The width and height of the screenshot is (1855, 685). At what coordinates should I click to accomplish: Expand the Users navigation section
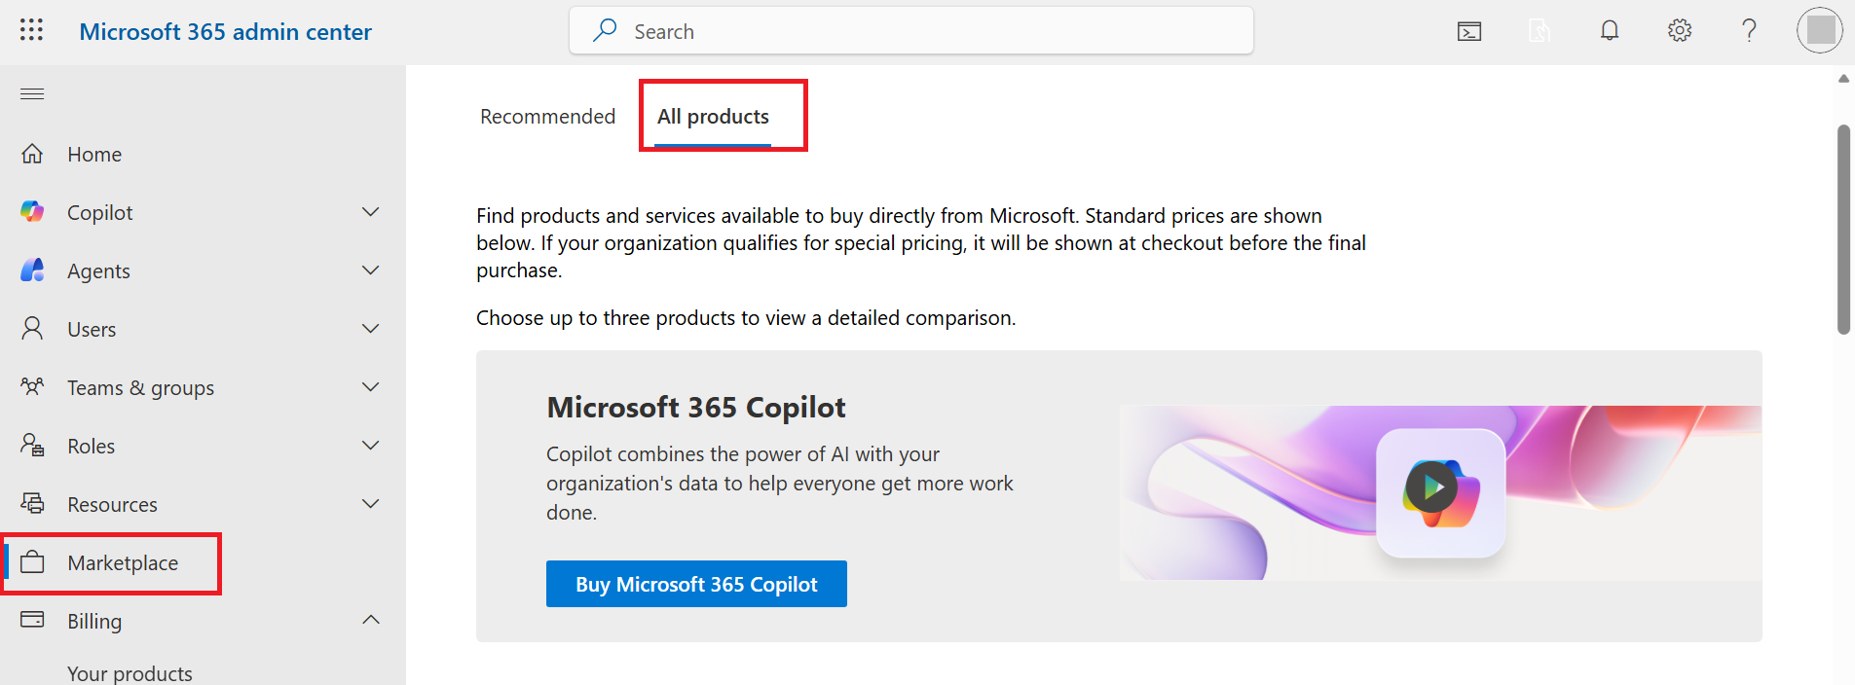[x=370, y=329]
